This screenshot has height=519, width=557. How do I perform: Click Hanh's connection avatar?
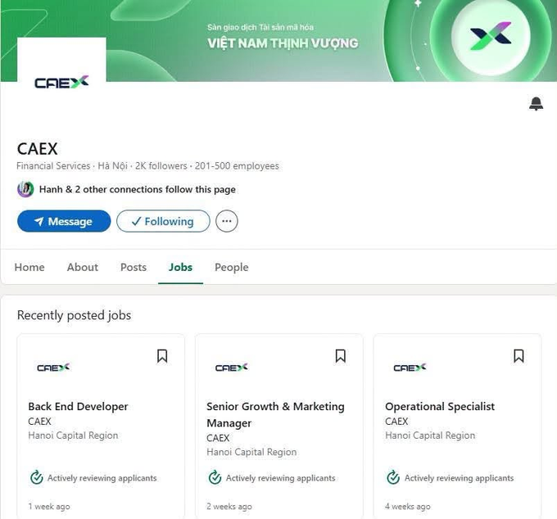pyautogui.click(x=25, y=189)
